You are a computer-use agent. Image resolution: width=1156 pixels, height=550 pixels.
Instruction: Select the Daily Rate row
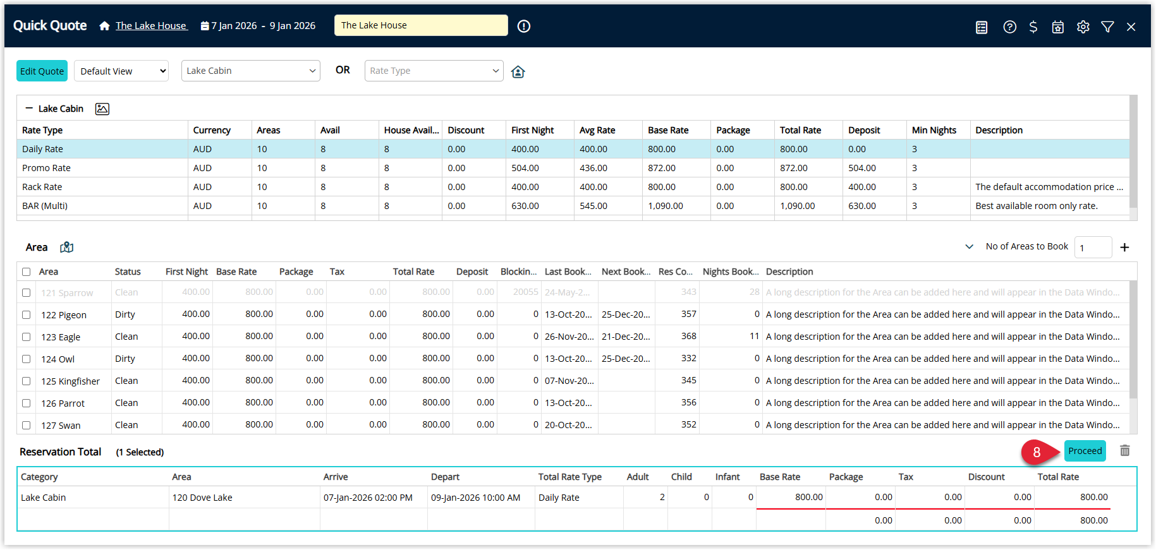[x=573, y=149]
